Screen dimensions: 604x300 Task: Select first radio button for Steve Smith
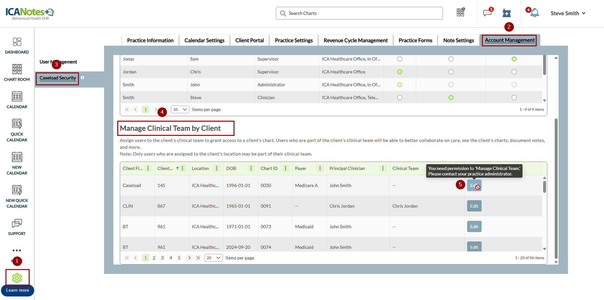pos(400,98)
